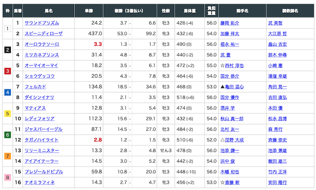Select jockey 武 豊
The image size is (316, 190).
225,55
